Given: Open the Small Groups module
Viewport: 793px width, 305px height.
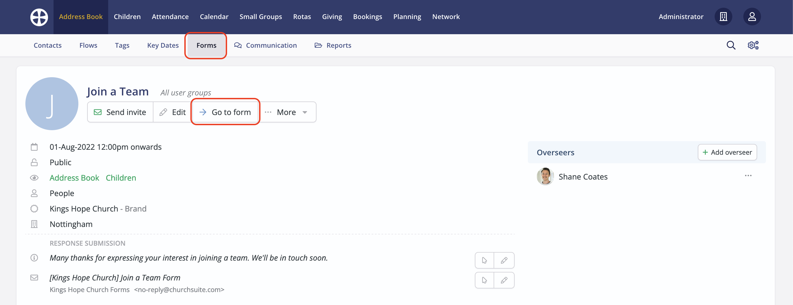Looking at the screenshot, I should (260, 17).
